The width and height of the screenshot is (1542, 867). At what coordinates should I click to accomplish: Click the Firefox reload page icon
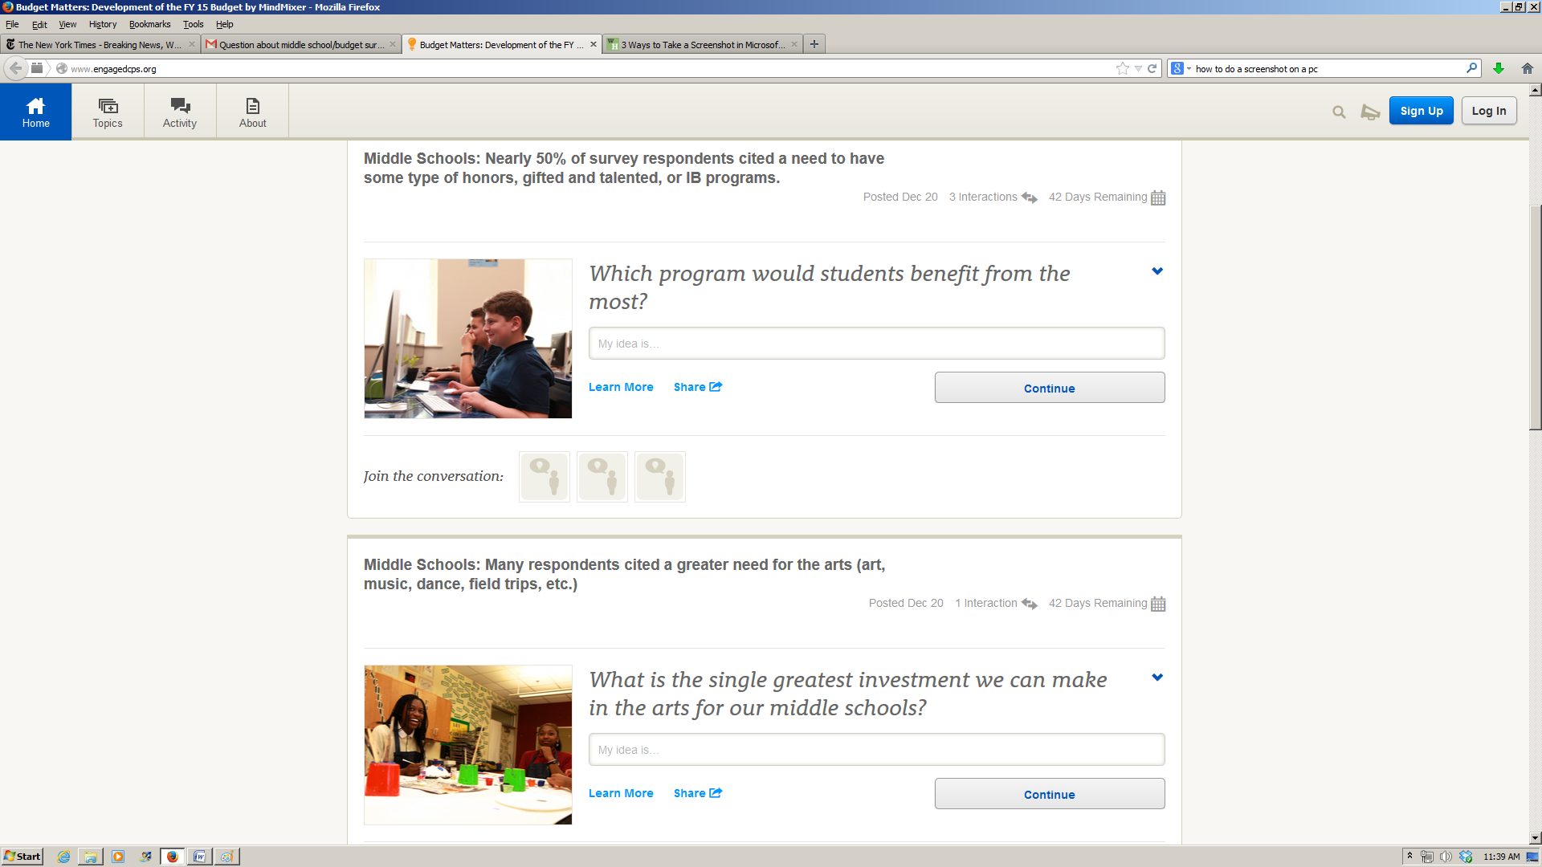(1152, 68)
